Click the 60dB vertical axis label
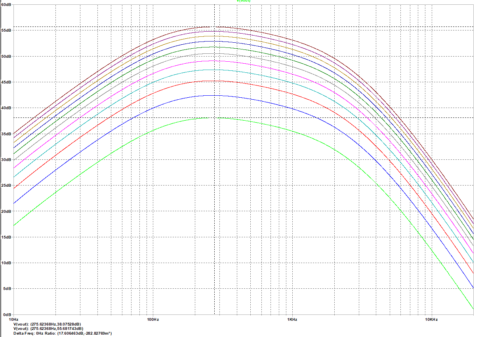This screenshot has width=484, height=337. (6, 5)
